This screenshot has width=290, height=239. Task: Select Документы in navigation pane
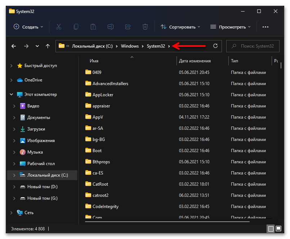[39, 118]
